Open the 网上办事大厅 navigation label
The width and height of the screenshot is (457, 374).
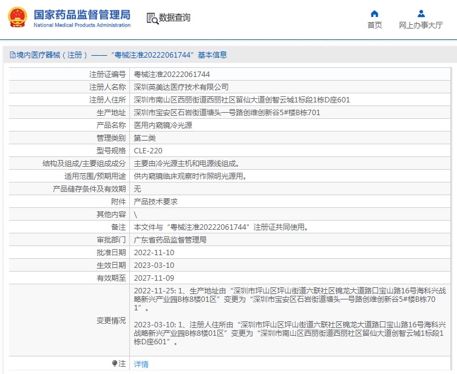[x=421, y=25]
